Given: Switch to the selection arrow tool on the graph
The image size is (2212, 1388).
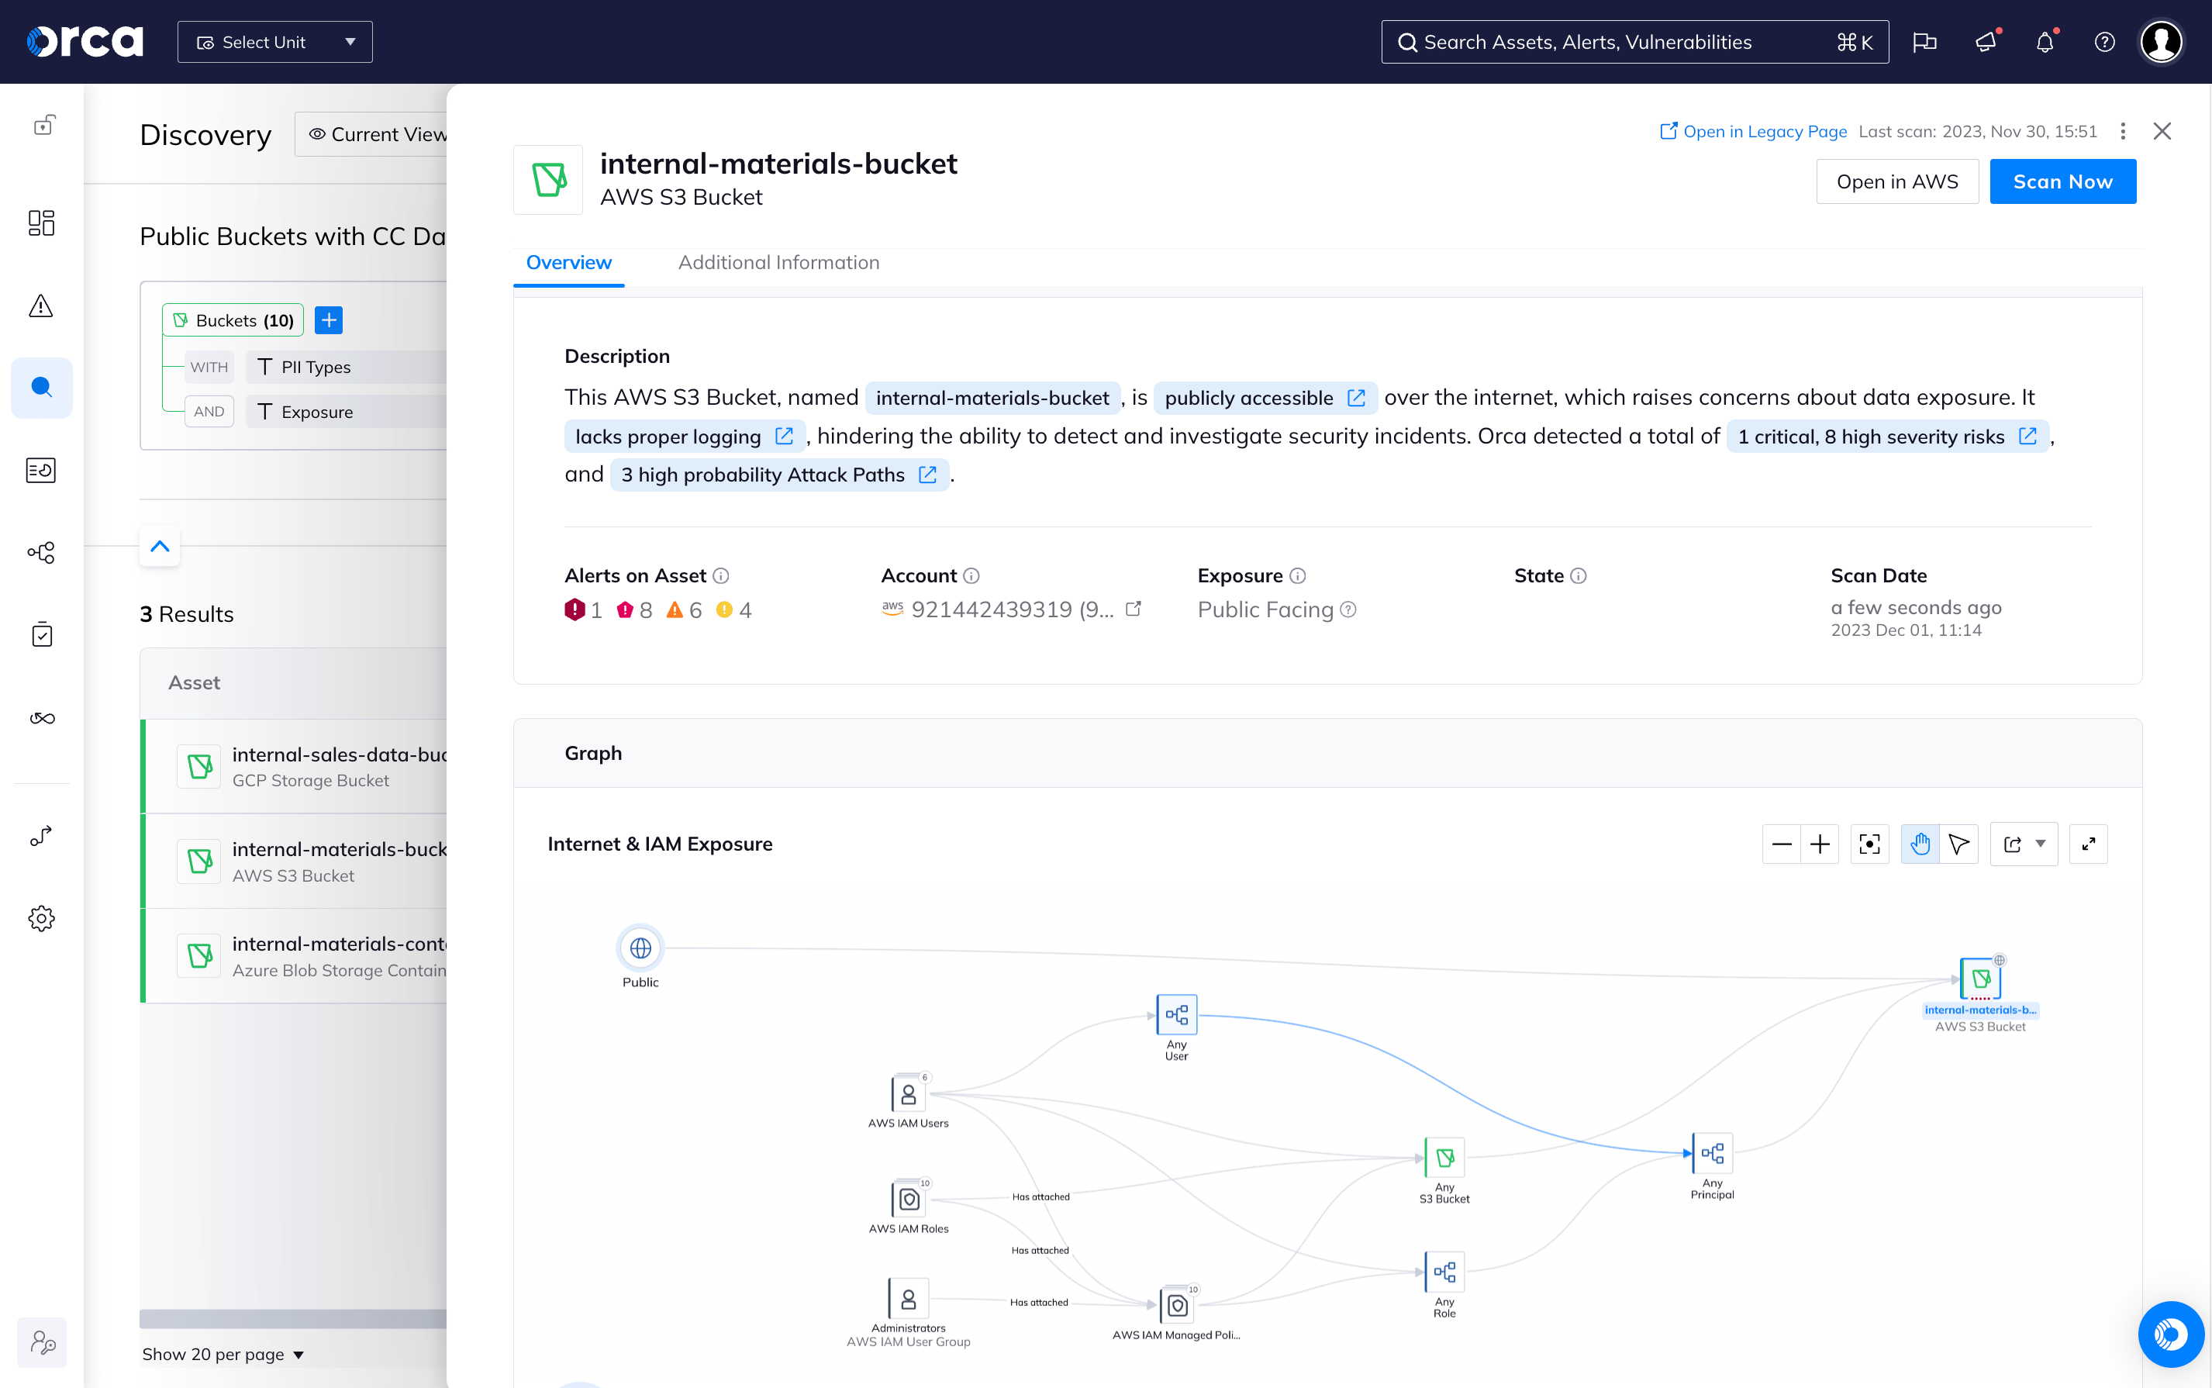Looking at the screenshot, I should click(x=1959, y=844).
